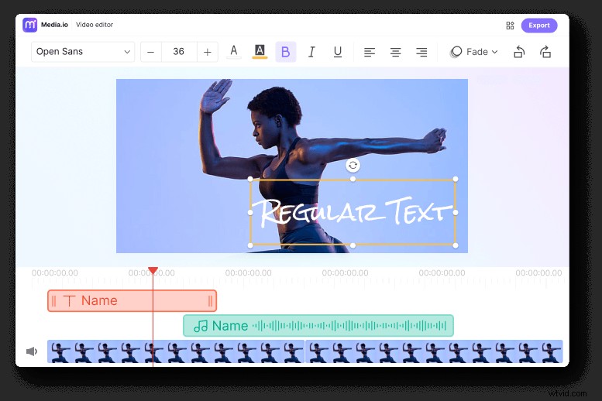
Task: Toggle bold formatting
Action: tap(285, 52)
